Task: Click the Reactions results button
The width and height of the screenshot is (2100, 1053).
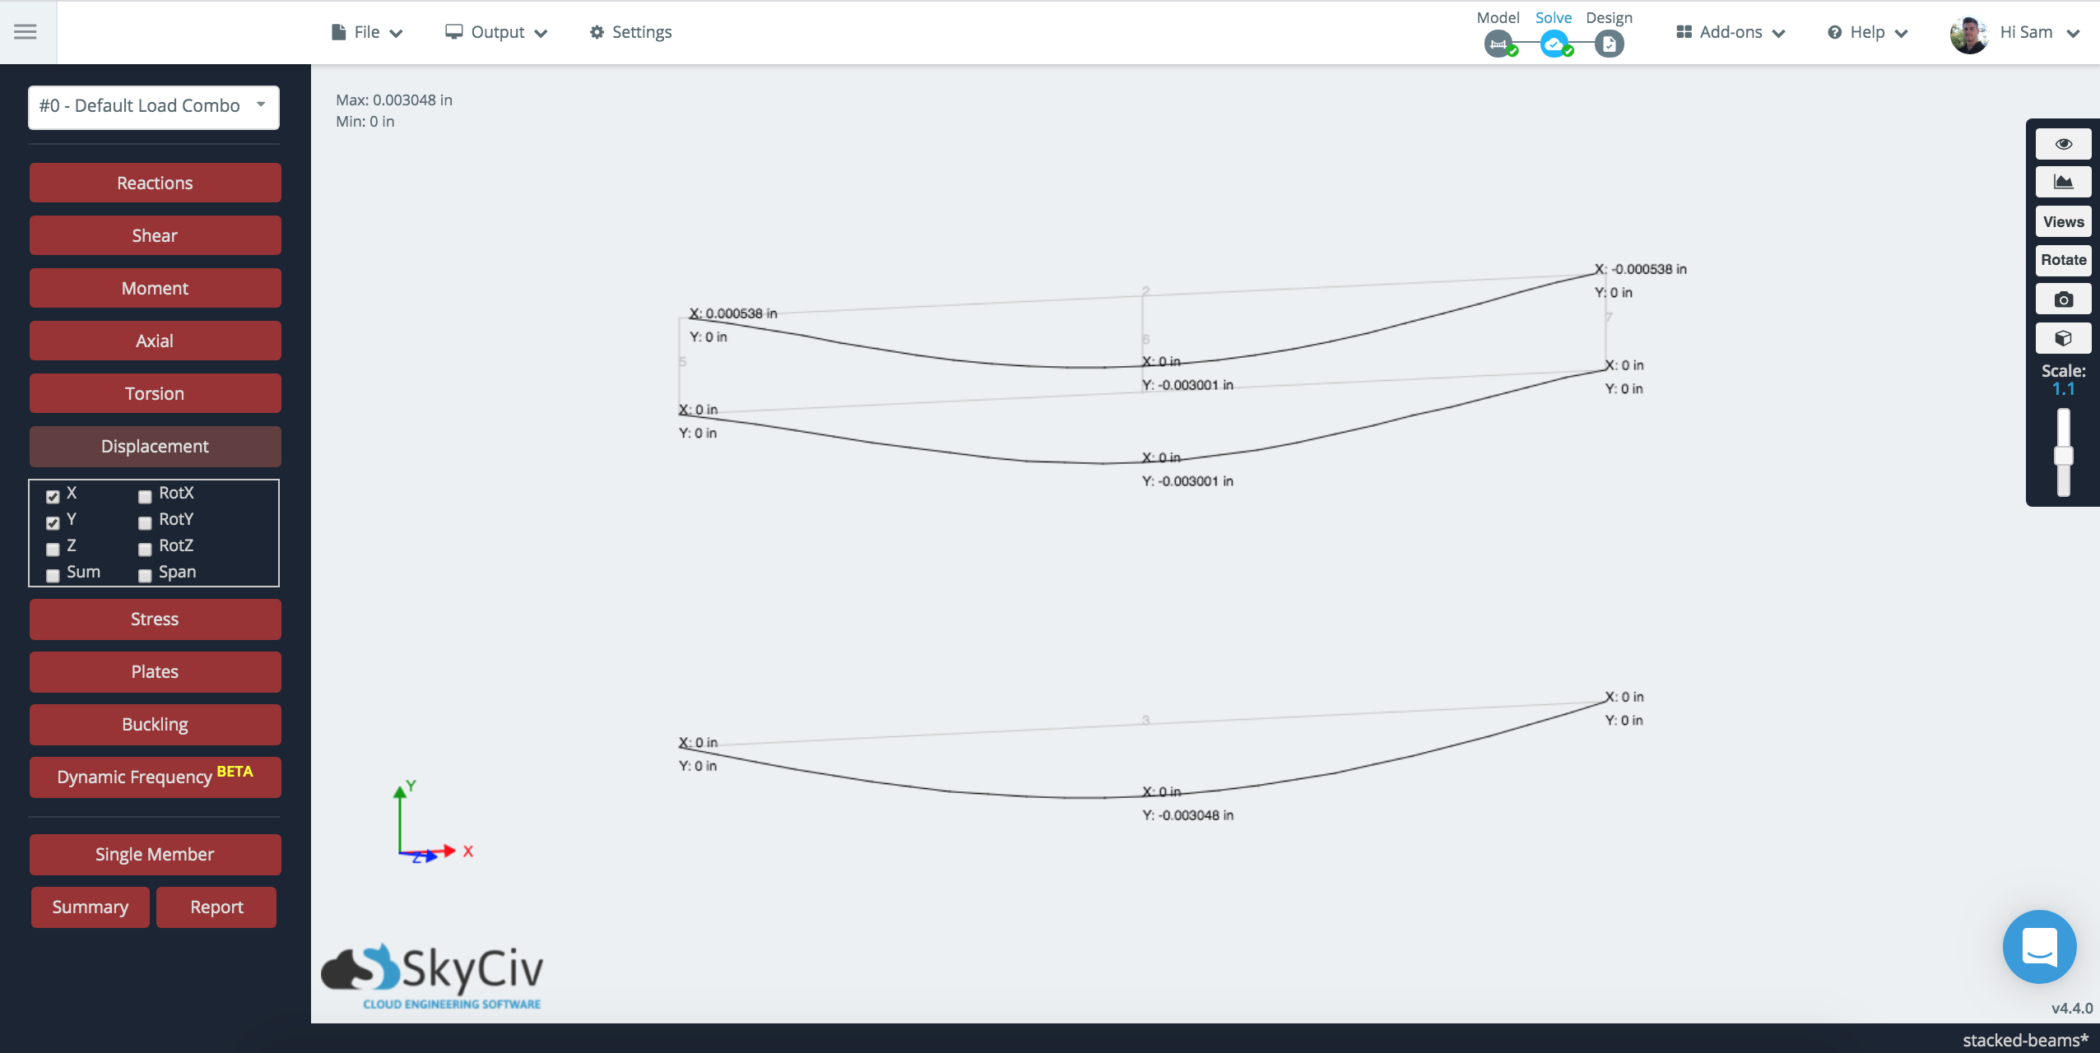Action: (x=153, y=181)
